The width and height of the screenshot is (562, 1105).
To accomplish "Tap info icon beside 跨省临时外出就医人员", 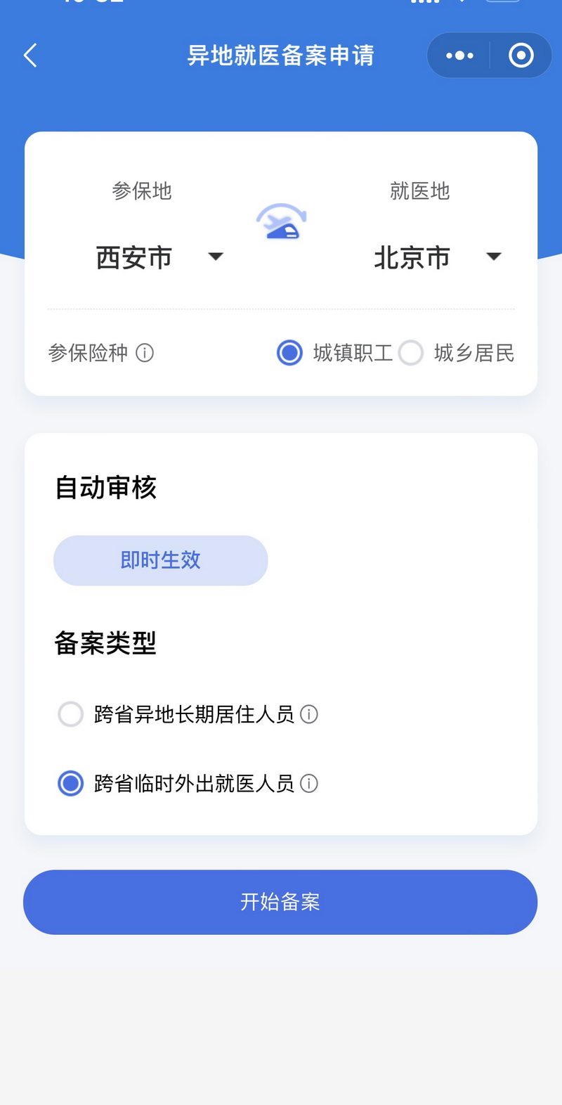I will pyautogui.click(x=309, y=783).
